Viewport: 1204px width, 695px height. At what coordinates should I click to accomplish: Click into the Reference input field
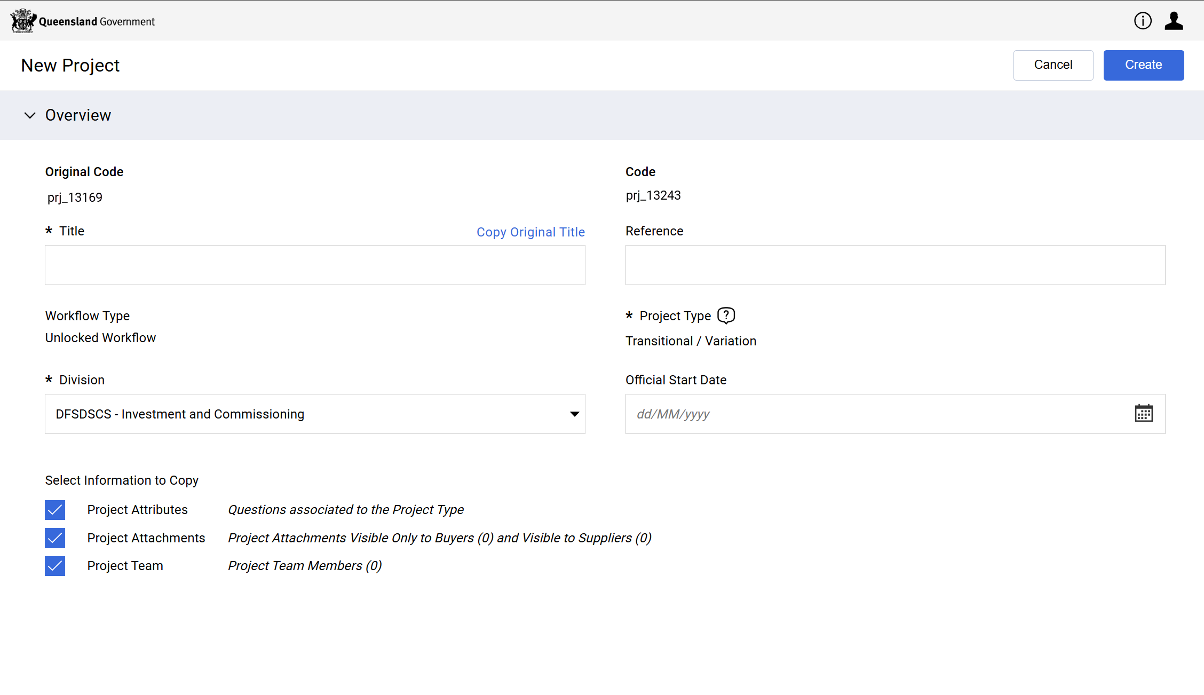895,265
